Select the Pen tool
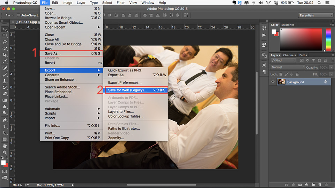 [x=5, y=120]
